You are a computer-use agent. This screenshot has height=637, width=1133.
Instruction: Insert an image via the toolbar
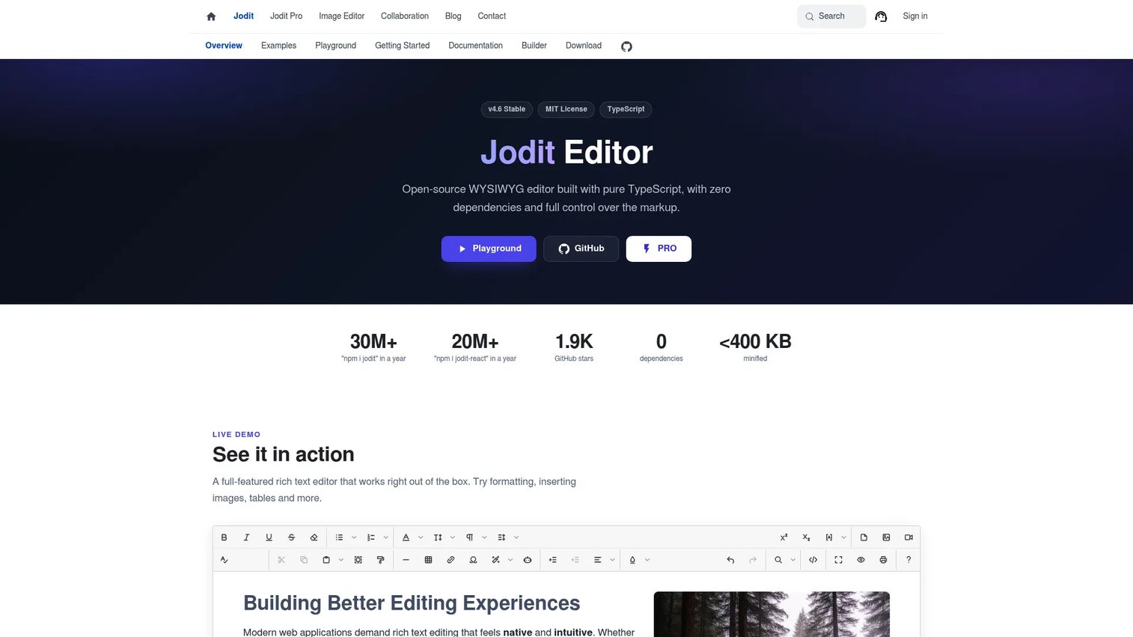[886, 537]
